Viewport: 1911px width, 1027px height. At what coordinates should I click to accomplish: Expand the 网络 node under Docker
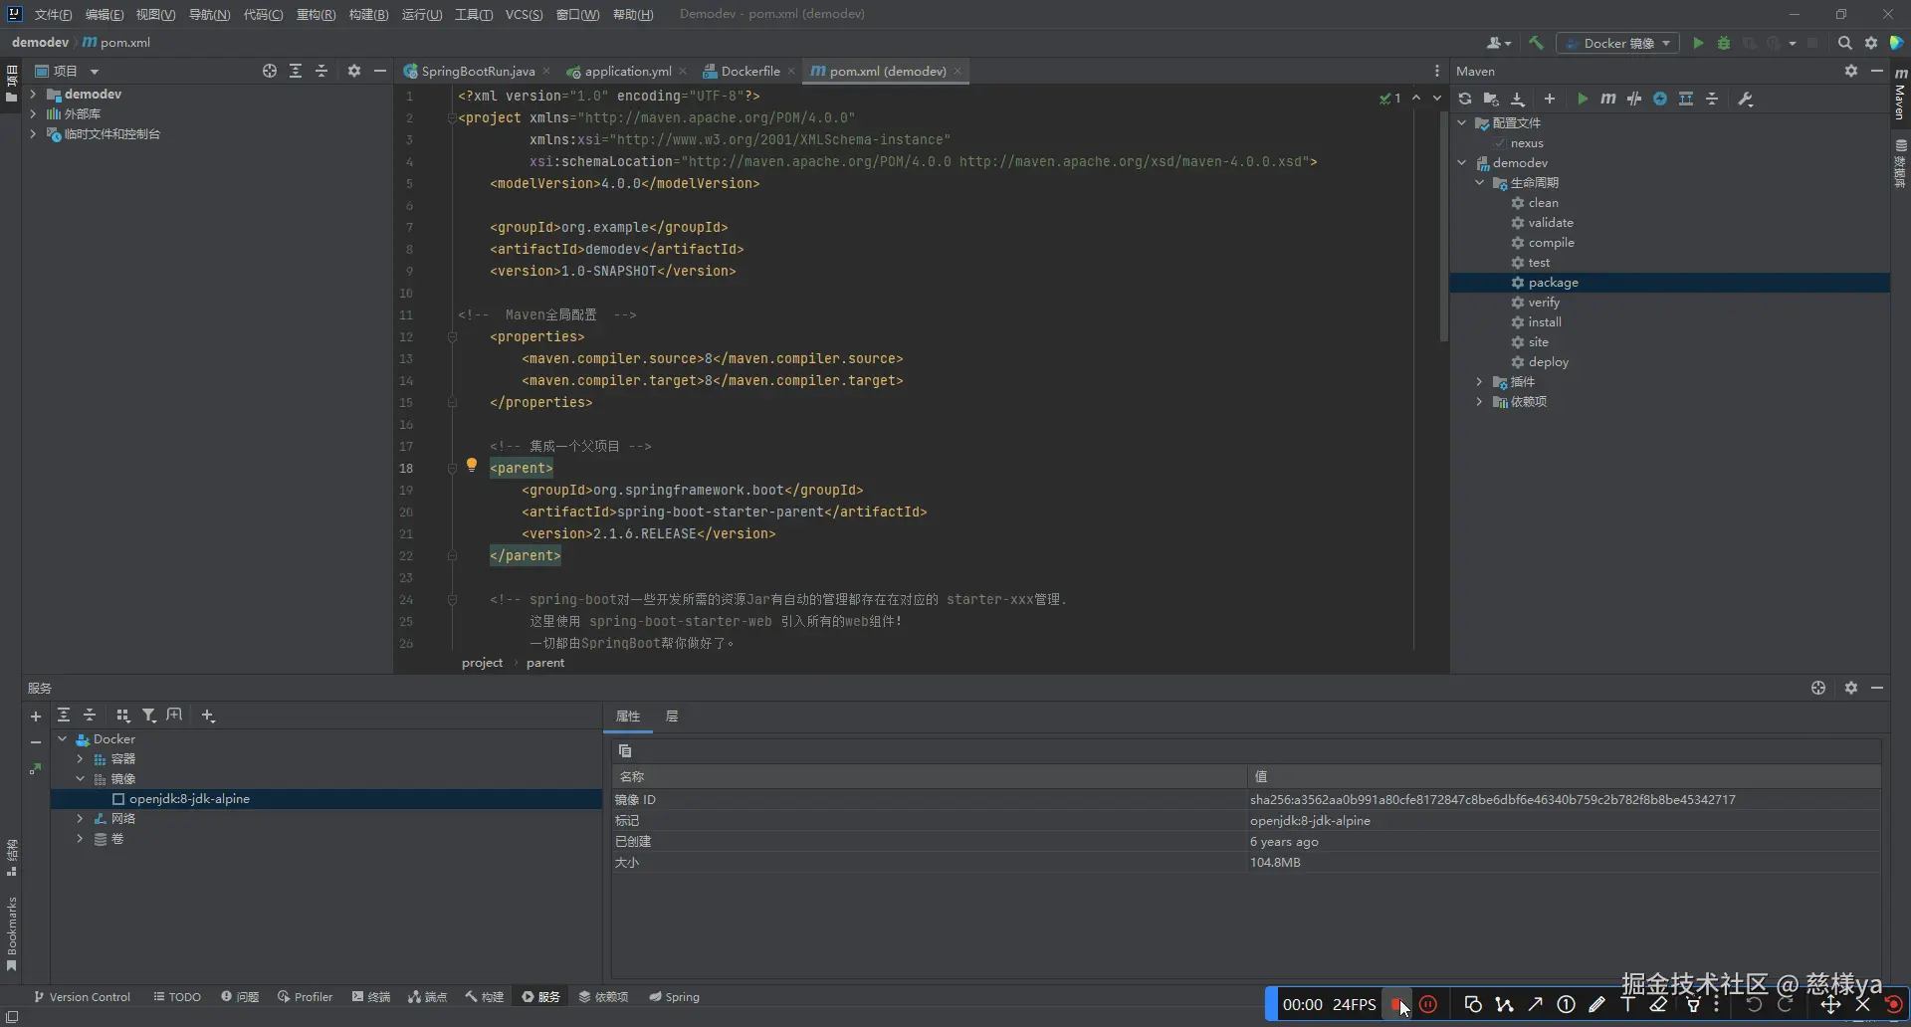81,818
